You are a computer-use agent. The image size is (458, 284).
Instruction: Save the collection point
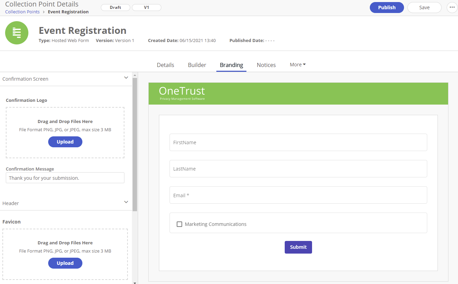[424, 7]
